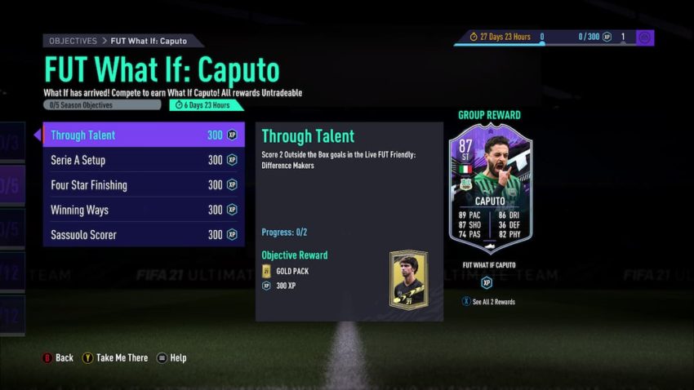Select the Winning Ways objective
This screenshot has width=694, height=390.
[144, 210]
